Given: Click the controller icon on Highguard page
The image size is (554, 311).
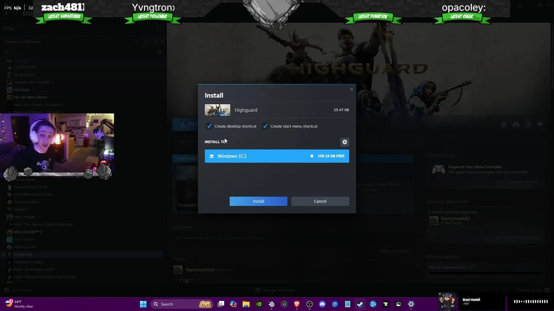Looking at the screenshot, I should click(516, 124).
